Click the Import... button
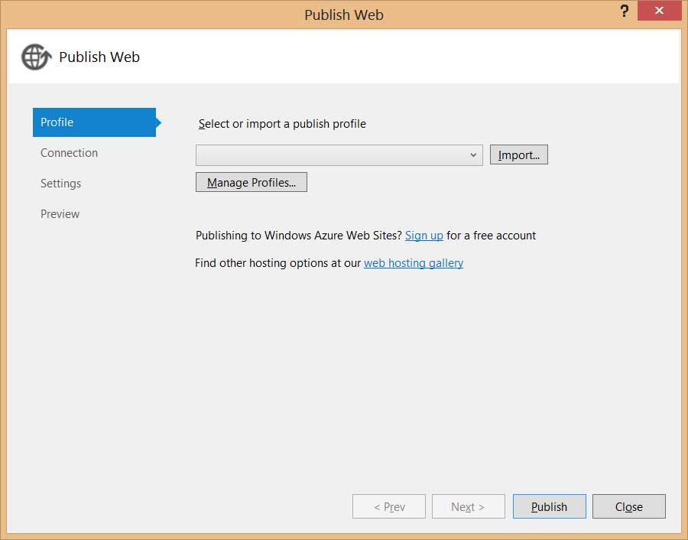688x540 pixels. 518,155
